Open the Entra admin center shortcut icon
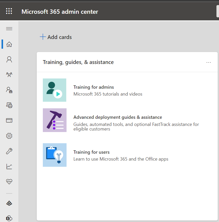Image resolution: width=219 pixels, height=222 pixels. (x=9, y=203)
